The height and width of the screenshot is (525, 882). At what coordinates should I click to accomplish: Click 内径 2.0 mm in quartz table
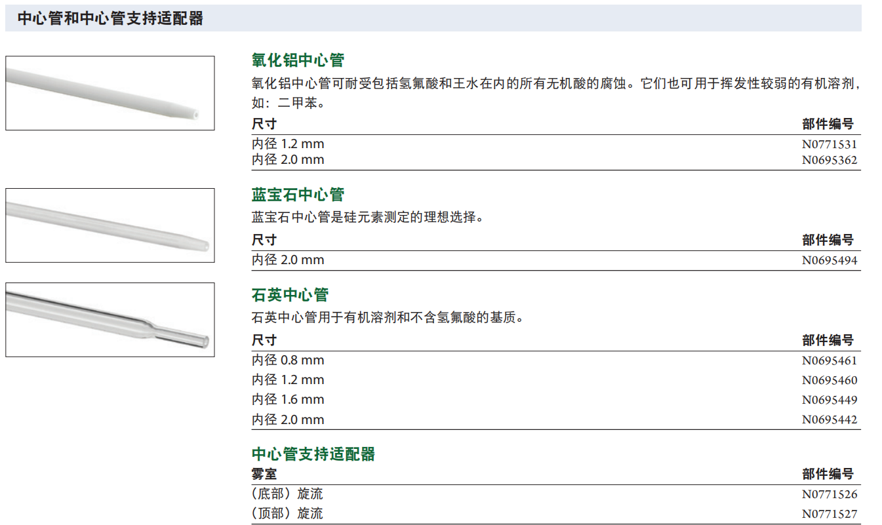coord(288,420)
